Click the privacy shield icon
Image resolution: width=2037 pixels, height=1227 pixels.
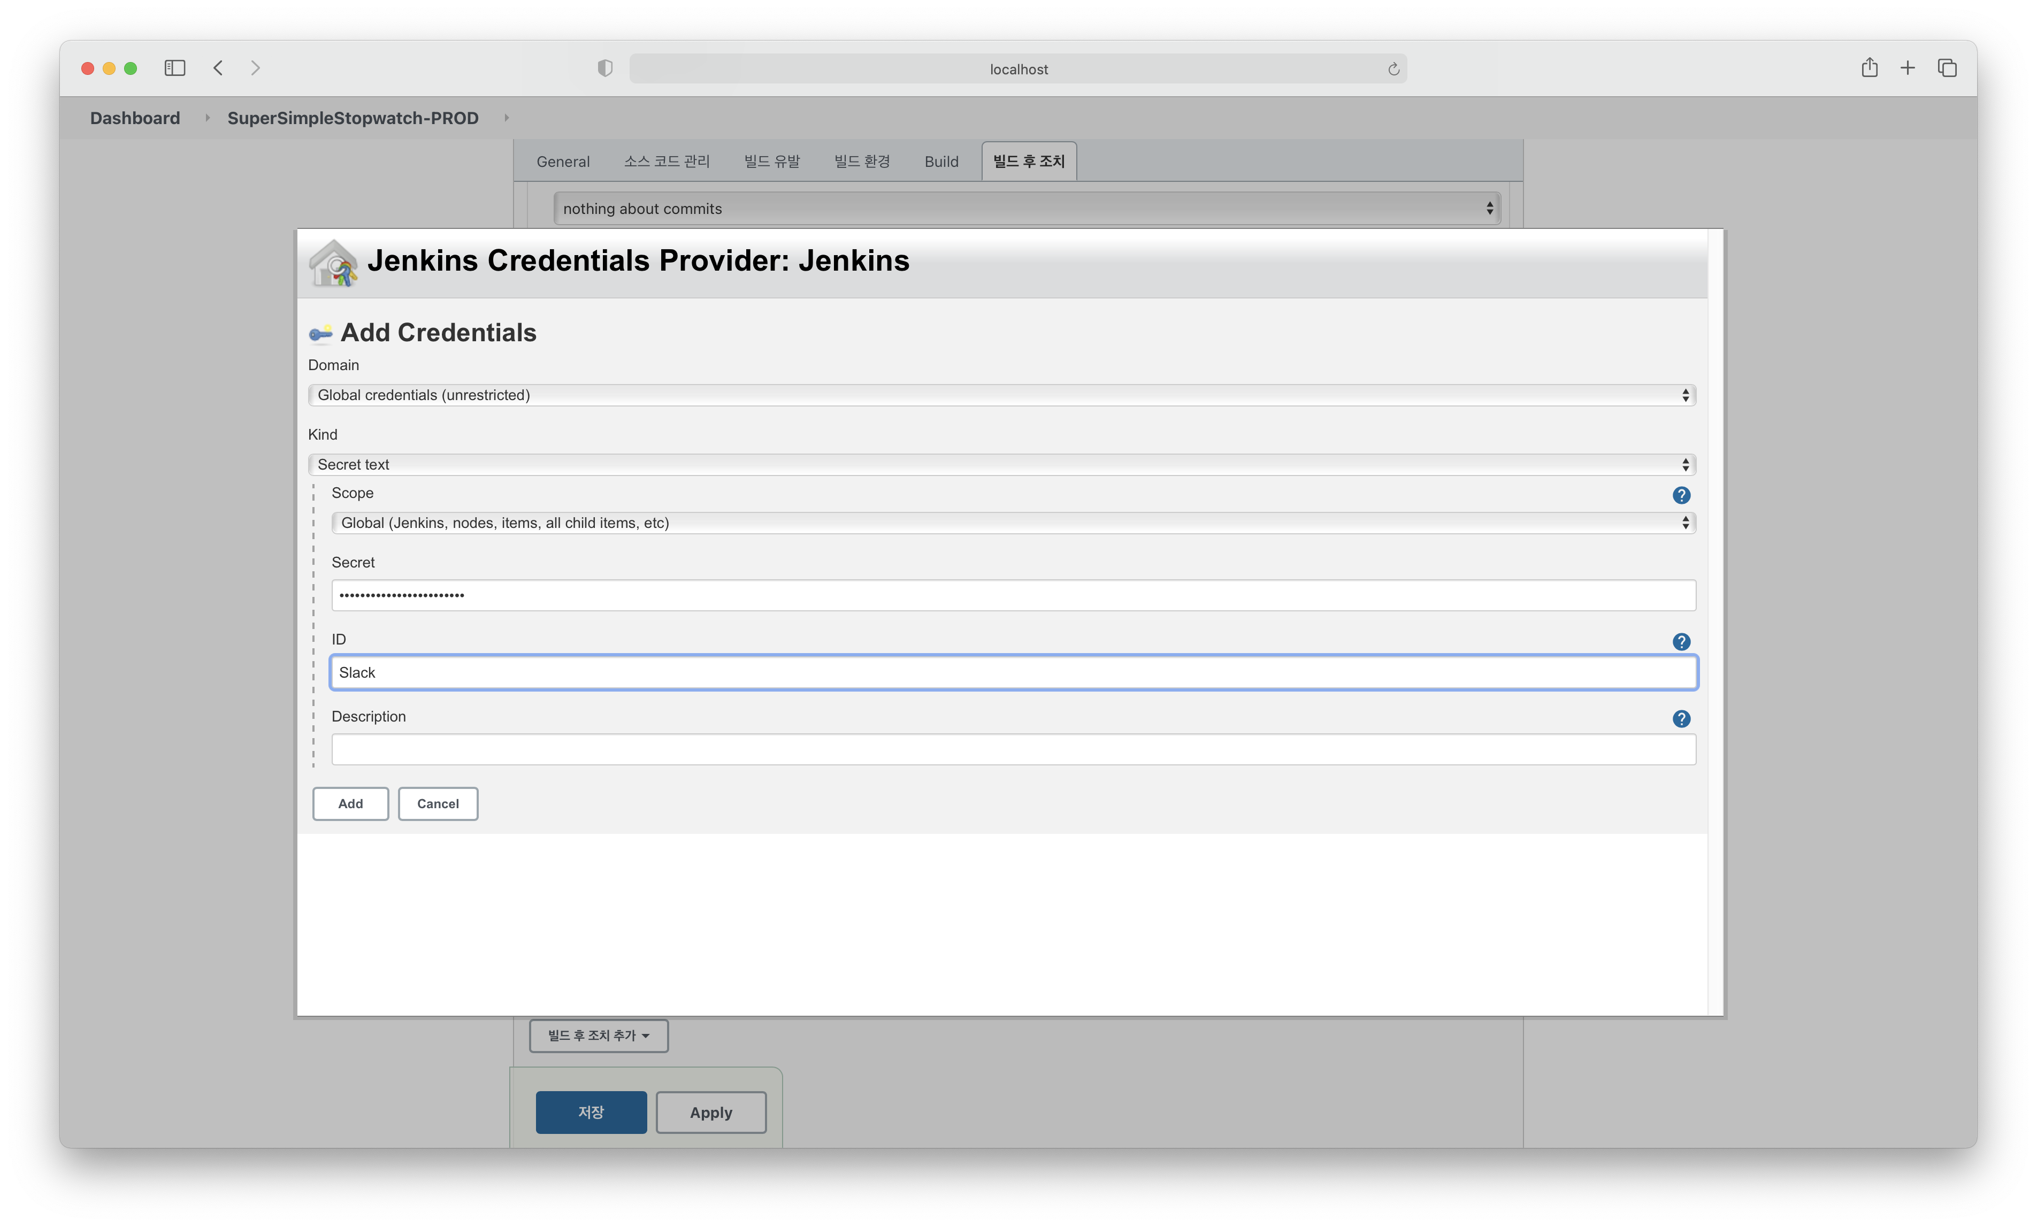(605, 68)
